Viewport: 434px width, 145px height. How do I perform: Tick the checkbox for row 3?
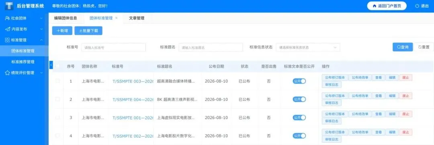point(57,117)
